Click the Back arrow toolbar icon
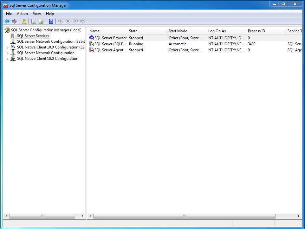The image size is (305, 229). [x=7, y=21]
